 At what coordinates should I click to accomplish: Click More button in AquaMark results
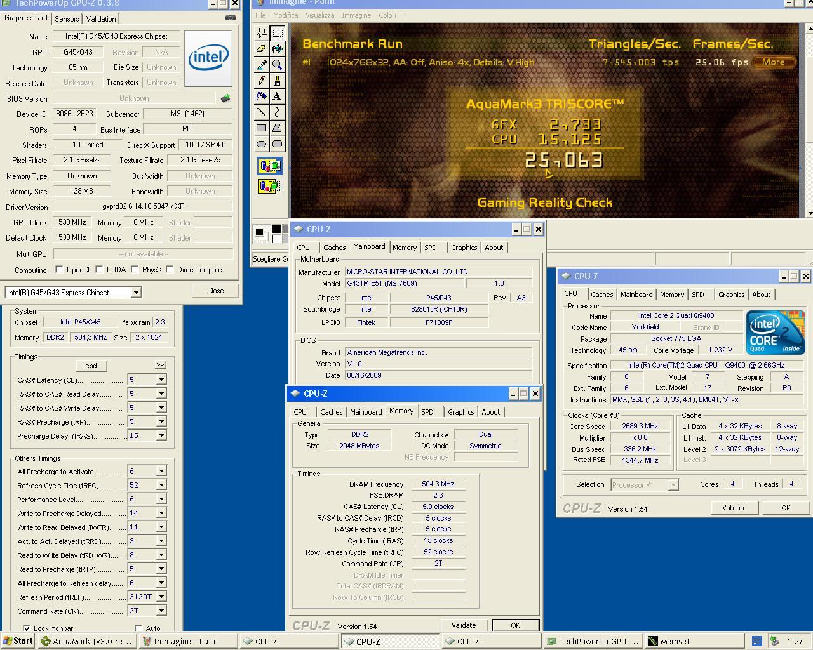coord(774,62)
